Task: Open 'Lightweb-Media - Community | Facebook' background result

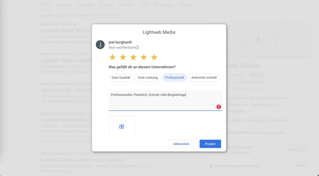Action: coord(83,160)
